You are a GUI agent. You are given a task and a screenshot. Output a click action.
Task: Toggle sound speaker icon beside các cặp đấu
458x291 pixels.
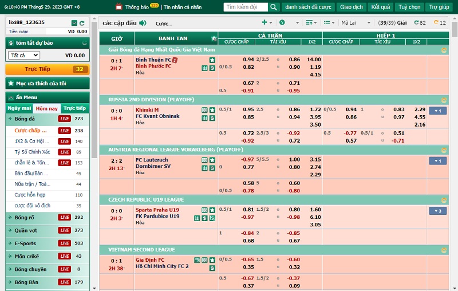pyautogui.click(x=143, y=23)
